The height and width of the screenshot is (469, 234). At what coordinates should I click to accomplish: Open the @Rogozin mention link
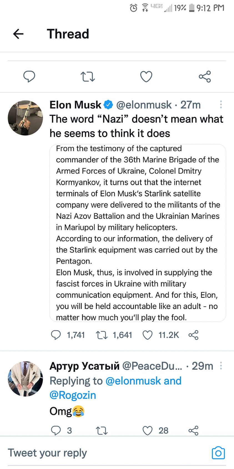coord(73,395)
